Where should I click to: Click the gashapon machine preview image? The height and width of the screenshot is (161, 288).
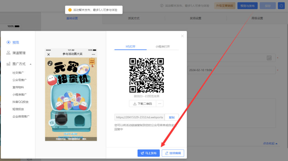click(71, 99)
